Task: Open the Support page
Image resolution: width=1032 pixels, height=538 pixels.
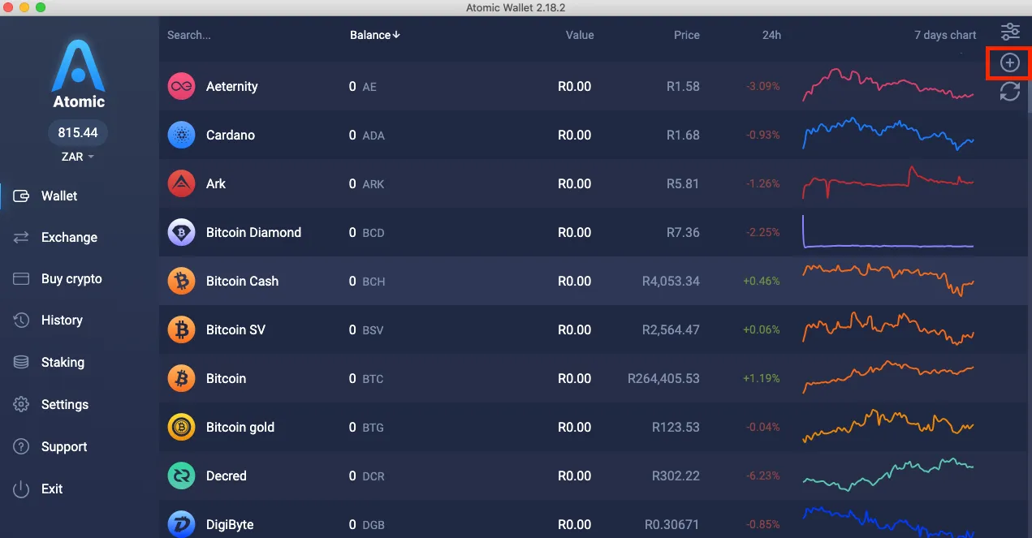Action: (64, 446)
